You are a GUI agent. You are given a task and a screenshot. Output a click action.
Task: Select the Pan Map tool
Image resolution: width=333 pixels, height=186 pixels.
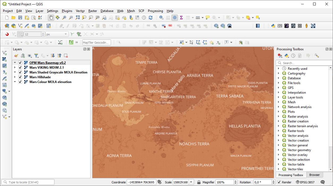[x=50, y=18]
